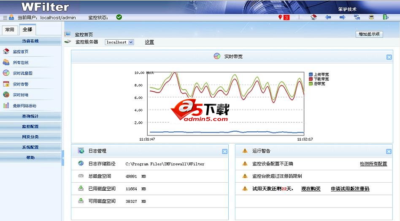Click the monitor icon beside 监控首页 title
Screen dimensions: 400x221
click(x=68, y=34)
